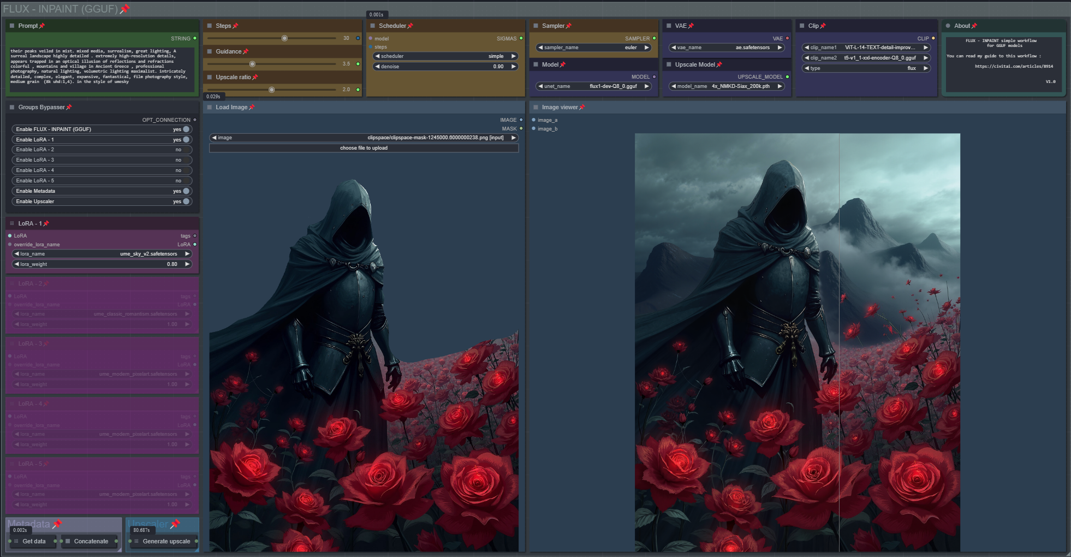Screen dimensions: 1071x557
Task: Disable the Enable Upscaler toggle
Action: pos(186,202)
